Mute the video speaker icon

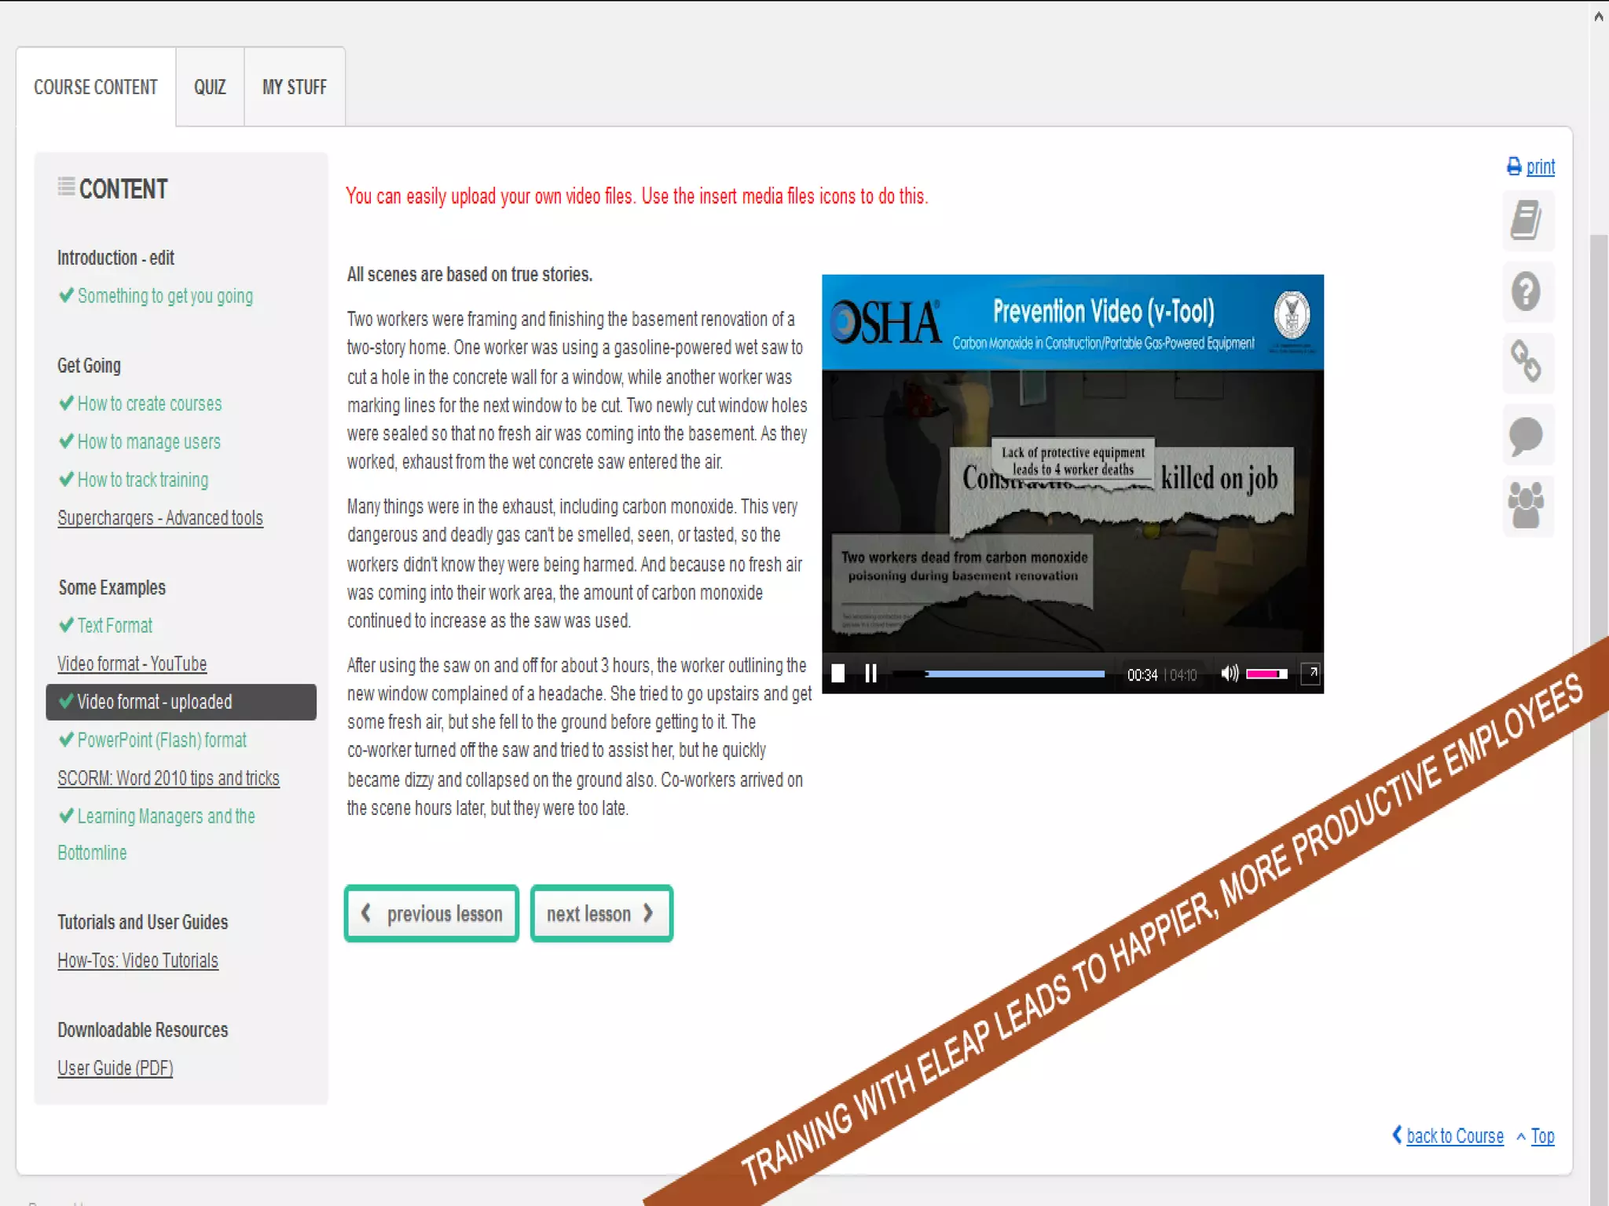(x=1229, y=674)
